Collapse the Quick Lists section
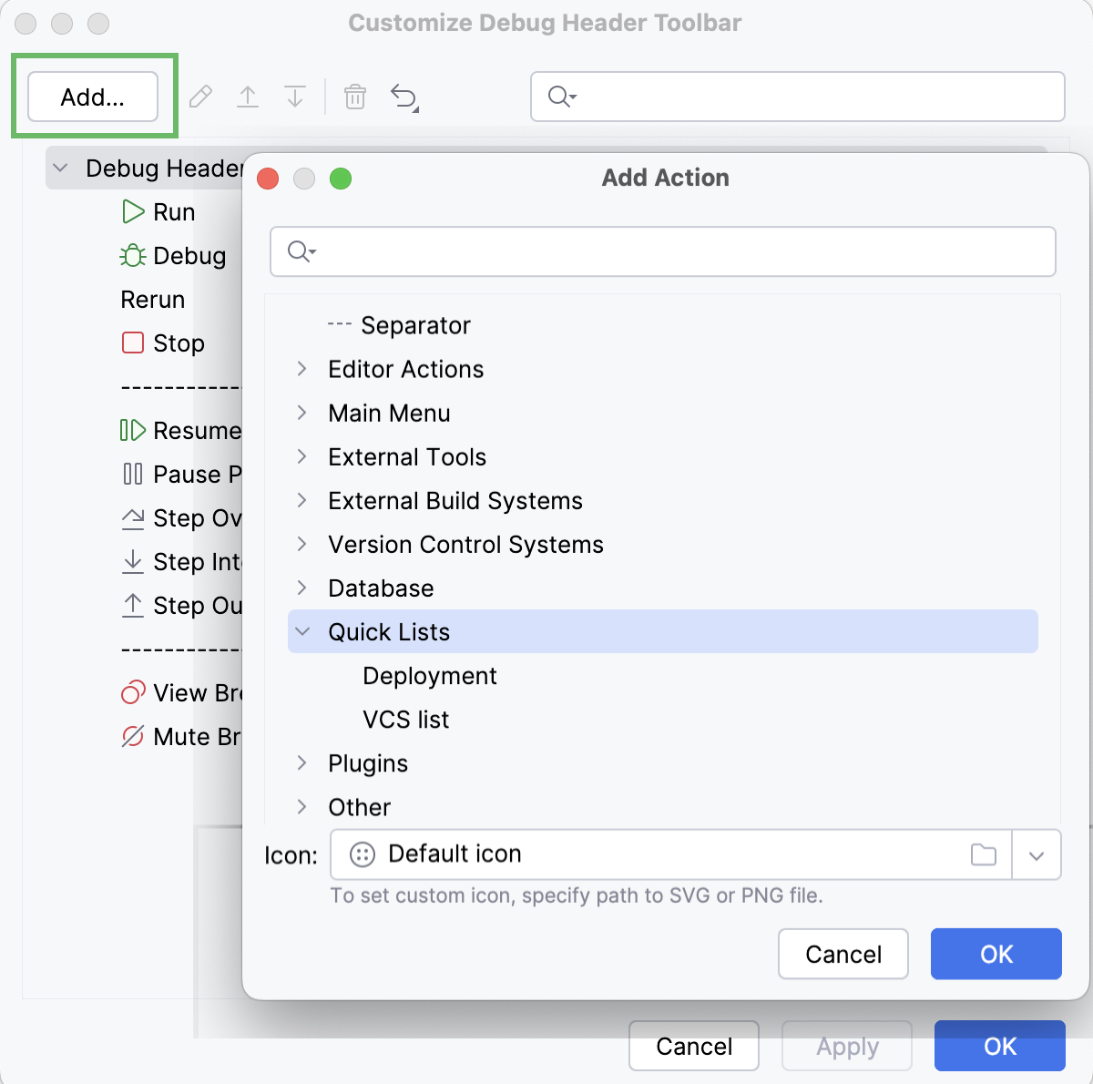Viewport: 1093px width, 1084px height. pos(302,631)
